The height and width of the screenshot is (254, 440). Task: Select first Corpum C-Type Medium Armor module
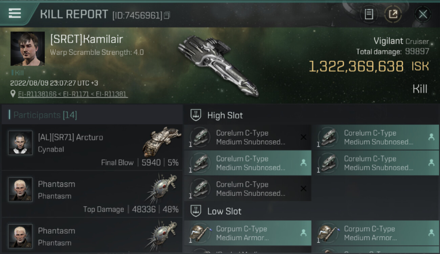tap(248, 233)
